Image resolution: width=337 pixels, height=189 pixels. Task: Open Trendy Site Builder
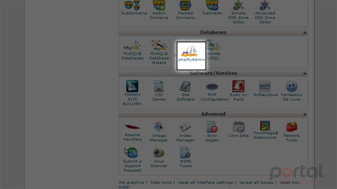click(x=132, y=93)
